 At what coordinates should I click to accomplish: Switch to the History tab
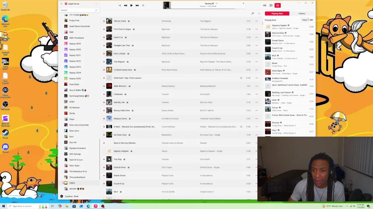pos(302,13)
